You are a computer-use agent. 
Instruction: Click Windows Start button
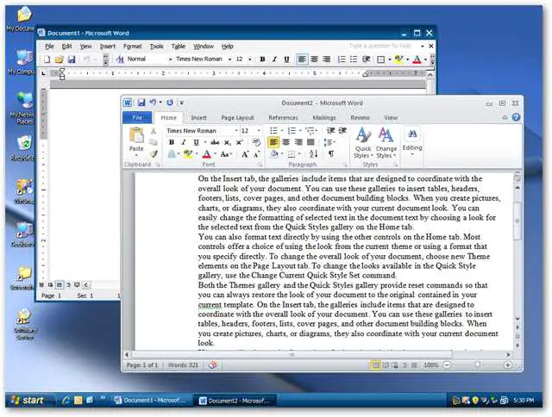[30, 400]
